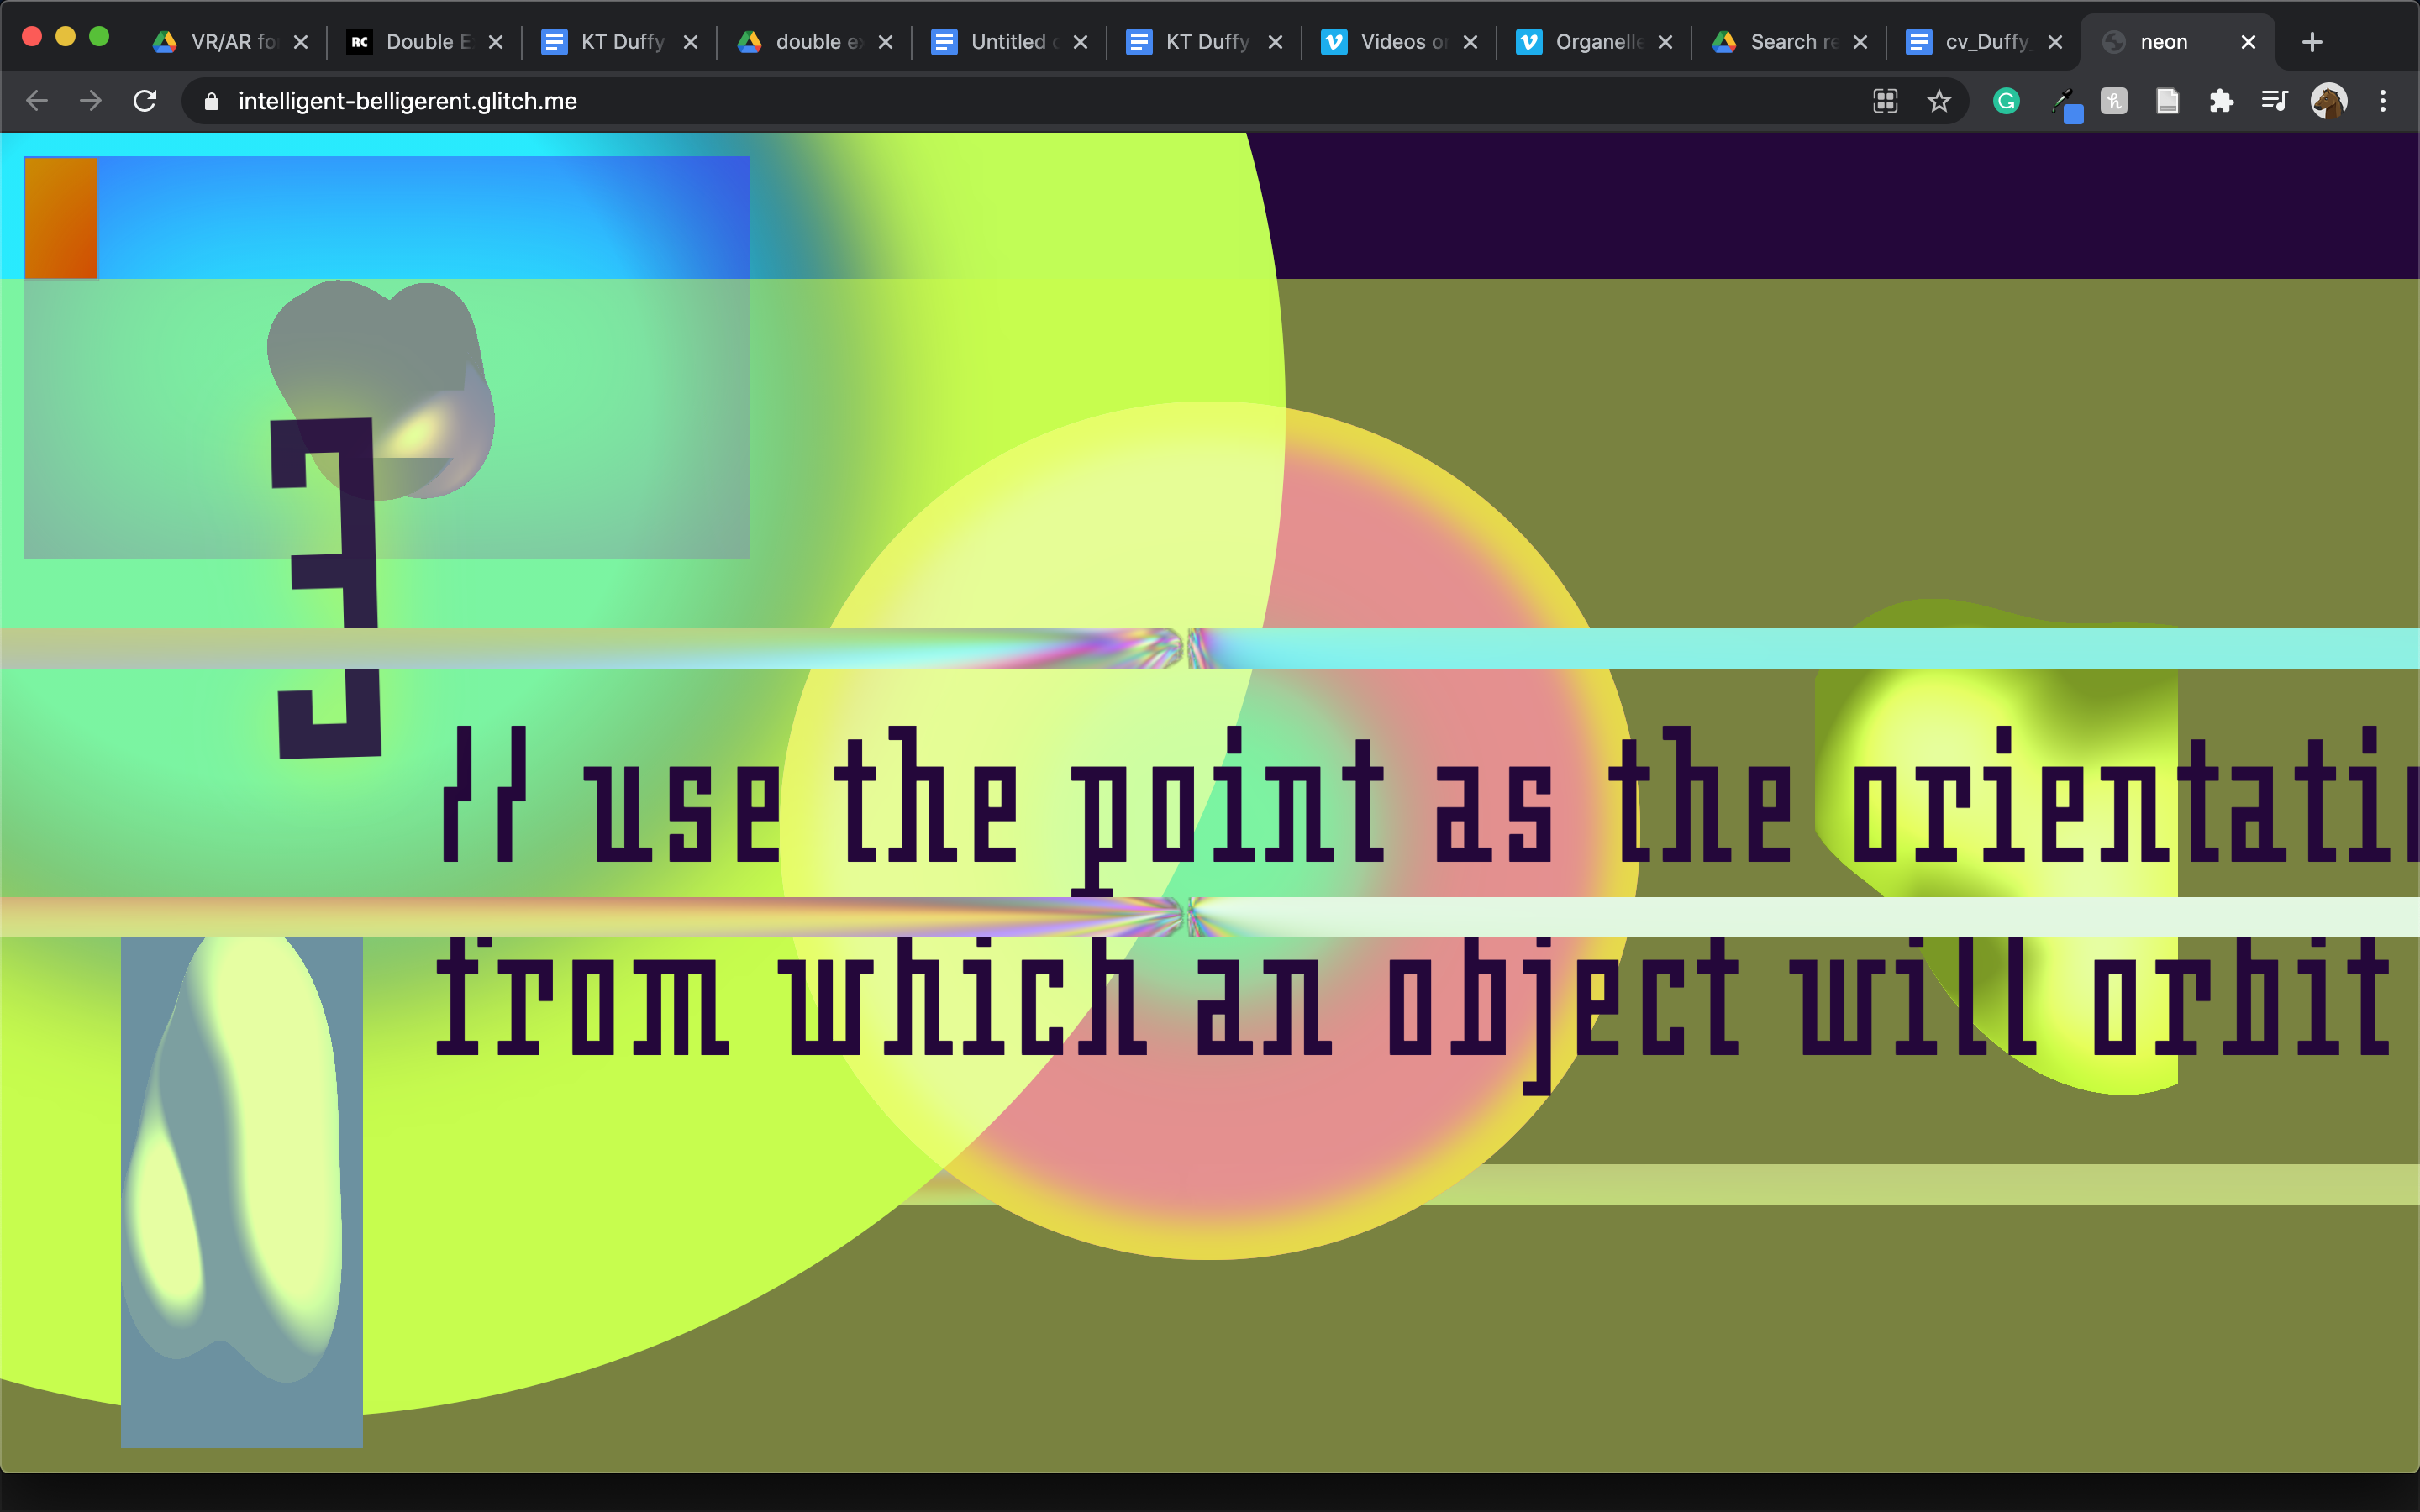Viewport: 2420px width, 1512px height.
Task: Click the orange square on the page
Action: [x=61, y=217]
